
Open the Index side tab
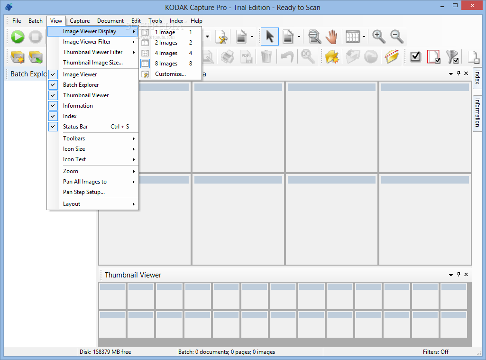(x=477, y=77)
